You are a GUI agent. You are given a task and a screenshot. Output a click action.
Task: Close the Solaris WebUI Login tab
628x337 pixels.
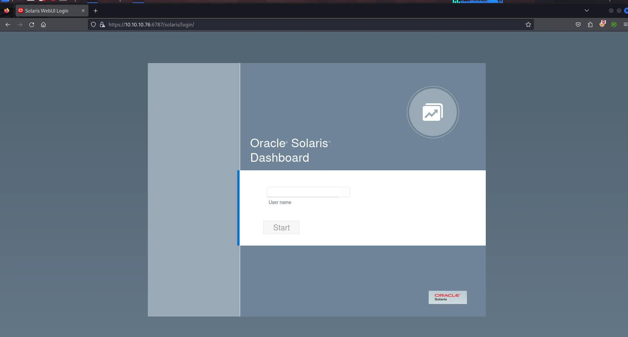[x=83, y=11]
